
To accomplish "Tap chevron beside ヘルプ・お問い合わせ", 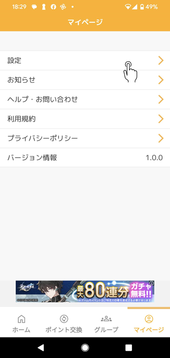I will [161, 99].
